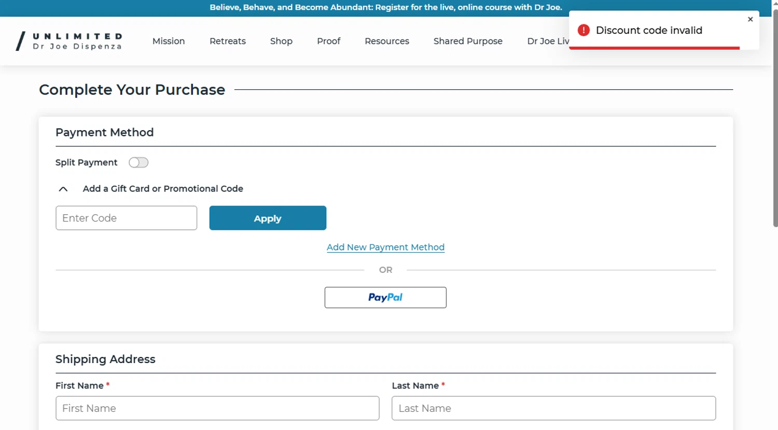The height and width of the screenshot is (430, 778).
Task: Click the red error alert icon
Action: point(584,30)
